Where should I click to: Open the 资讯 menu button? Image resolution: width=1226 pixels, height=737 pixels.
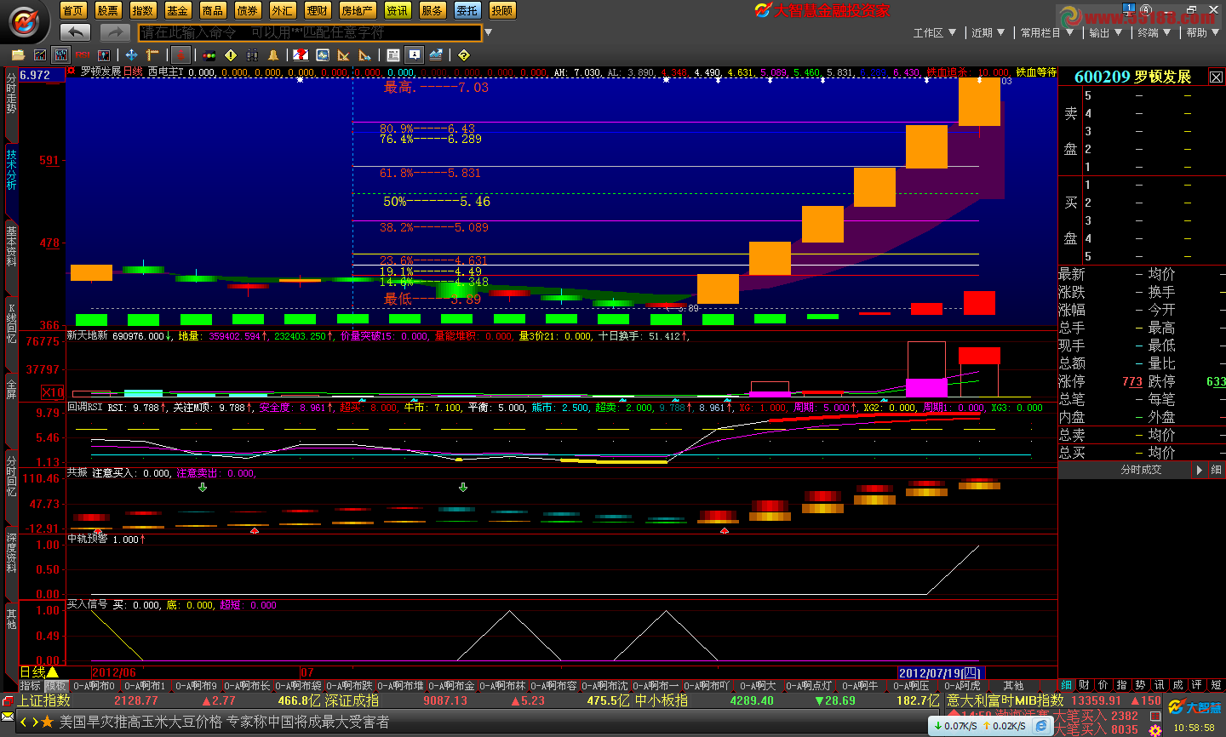click(x=397, y=10)
